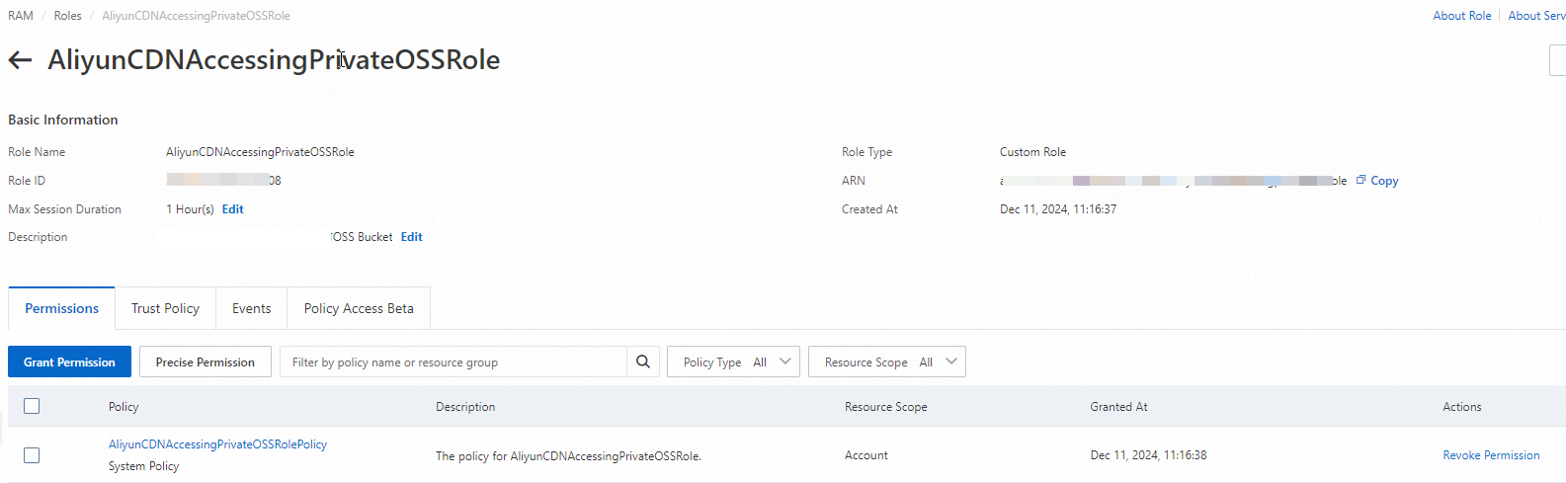1566x483 pixels.
Task: Click the Role Name value AliyunCDNAccessingPrivateOSSRole
Action: click(x=260, y=152)
